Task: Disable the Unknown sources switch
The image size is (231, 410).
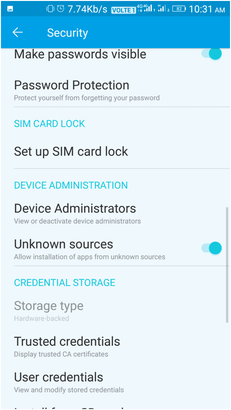Action: [x=212, y=248]
